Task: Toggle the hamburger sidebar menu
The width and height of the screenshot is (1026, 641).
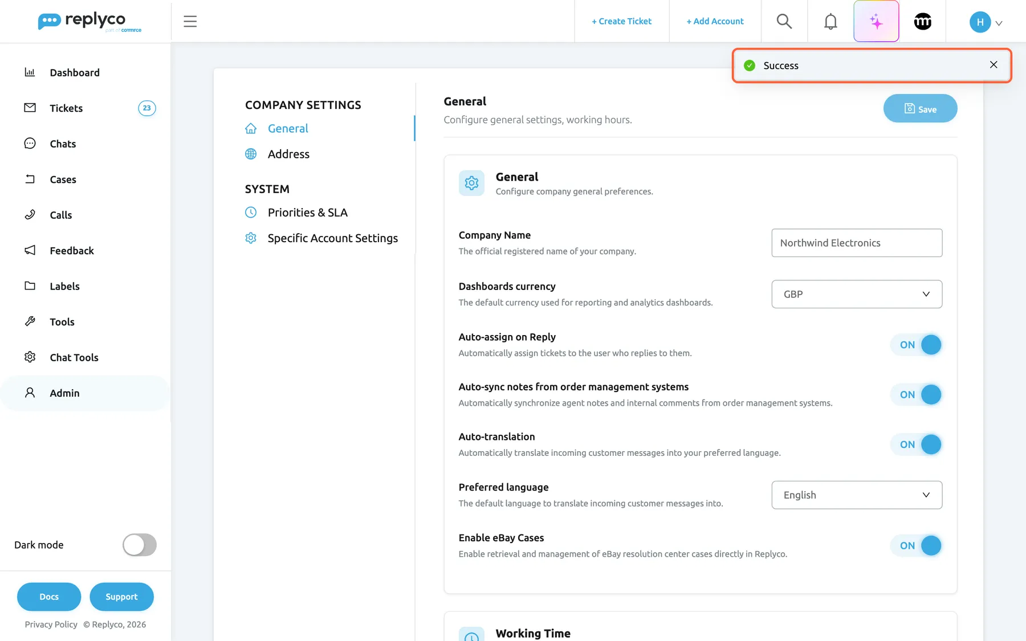Action: tap(190, 21)
